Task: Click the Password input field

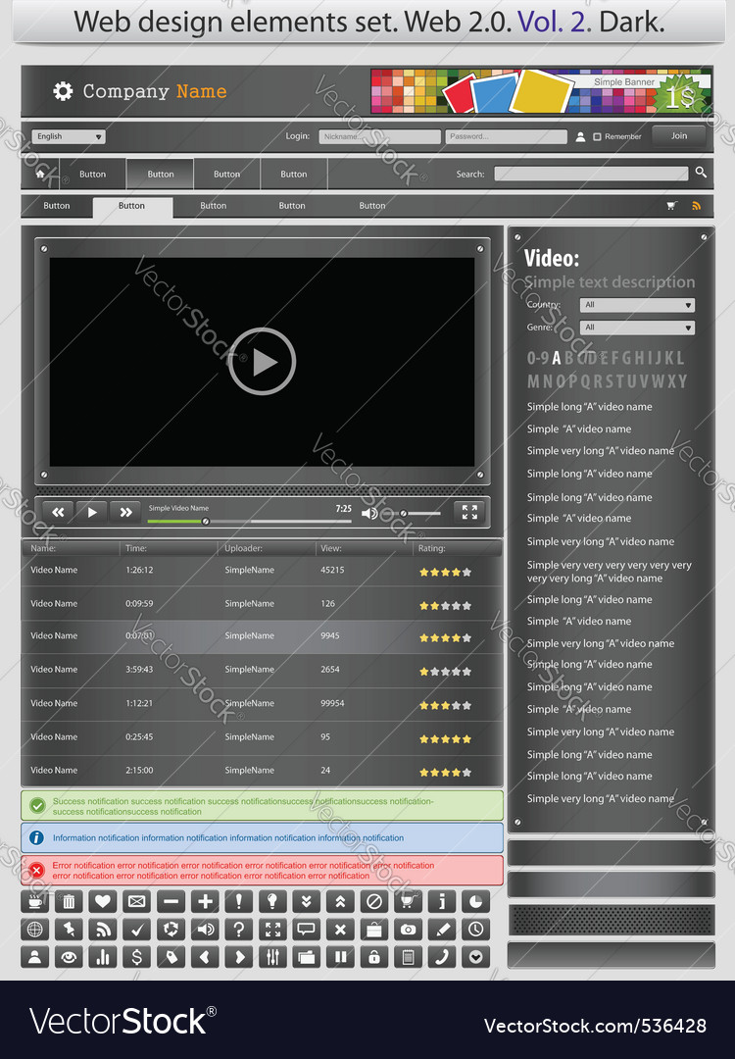Action: coord(506,136)
